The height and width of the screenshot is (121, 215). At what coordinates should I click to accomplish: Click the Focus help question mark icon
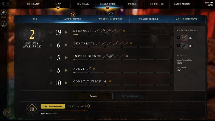94,69
